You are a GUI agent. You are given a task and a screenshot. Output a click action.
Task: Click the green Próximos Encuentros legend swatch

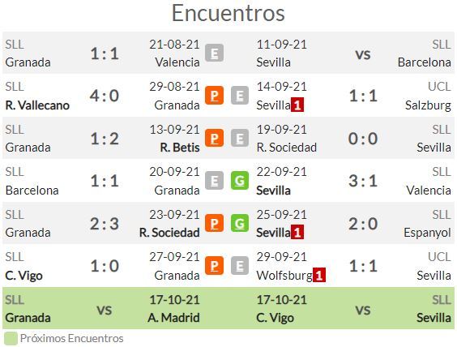tap(11, 339)
